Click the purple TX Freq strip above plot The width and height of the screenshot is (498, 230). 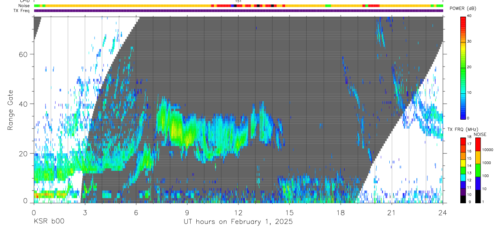pos(238,11)
